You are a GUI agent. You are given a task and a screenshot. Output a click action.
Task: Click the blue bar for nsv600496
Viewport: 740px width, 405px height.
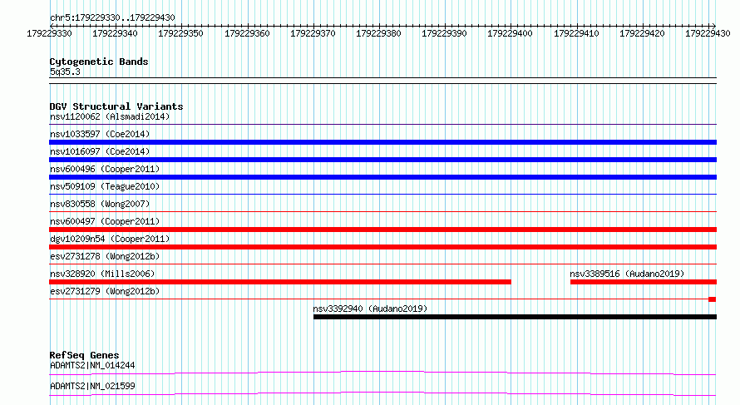[x=382, y=177]
